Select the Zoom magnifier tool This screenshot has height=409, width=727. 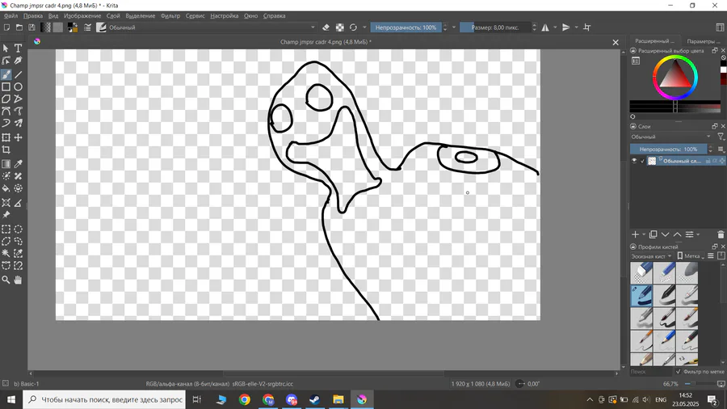pos(6,280)
